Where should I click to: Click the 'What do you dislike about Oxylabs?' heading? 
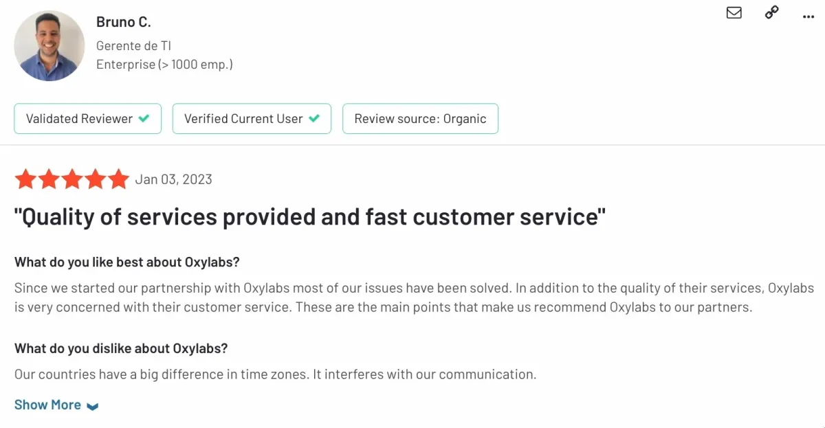pos(121,348)
